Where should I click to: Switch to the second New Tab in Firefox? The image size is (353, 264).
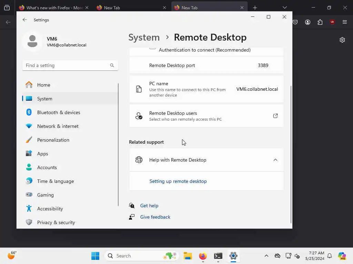209,8
